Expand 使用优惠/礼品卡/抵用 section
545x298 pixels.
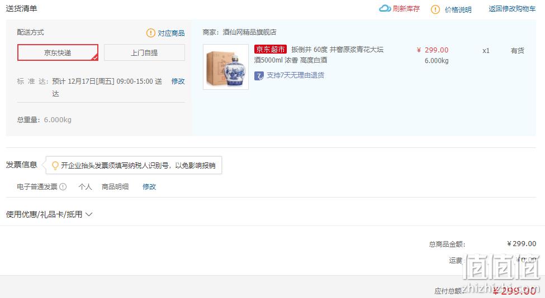[x=49, y=214]
